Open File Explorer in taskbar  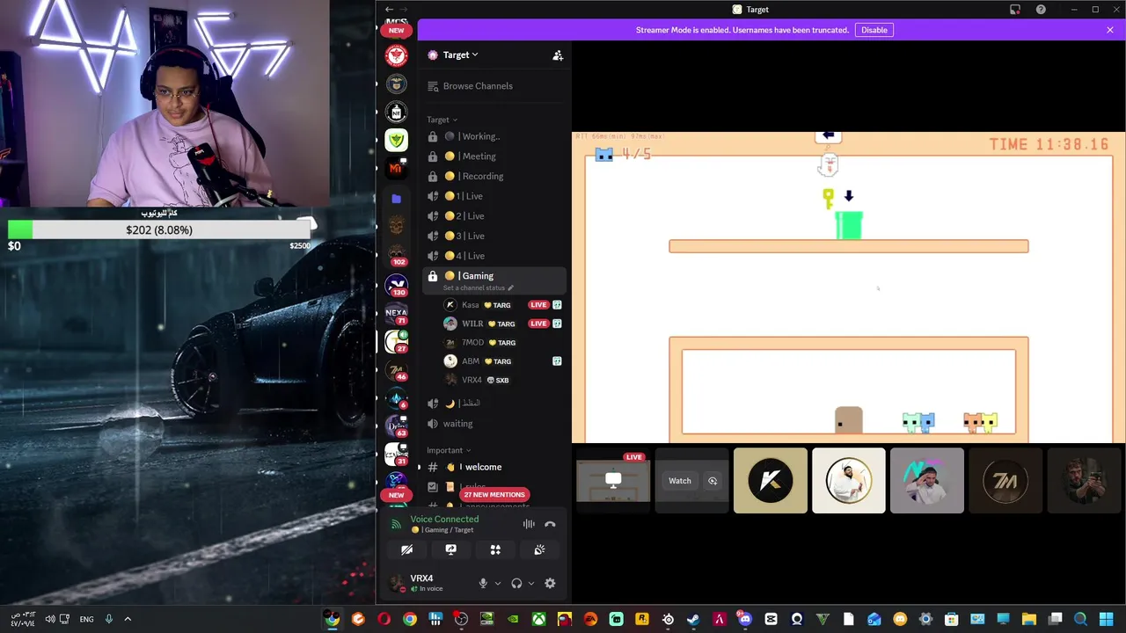coord(1028,619)
